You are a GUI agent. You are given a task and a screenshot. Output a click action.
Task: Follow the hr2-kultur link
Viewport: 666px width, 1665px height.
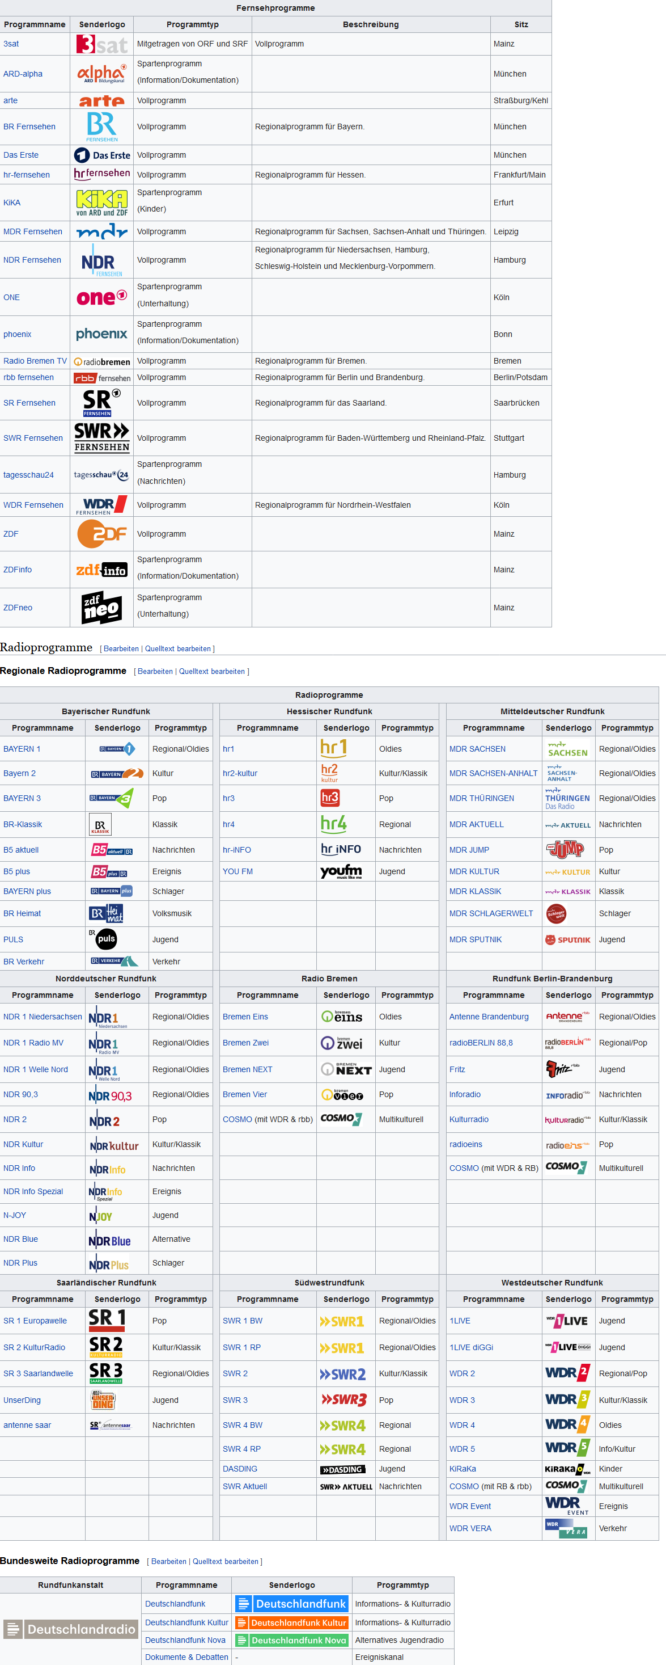(x=240, y=773)
